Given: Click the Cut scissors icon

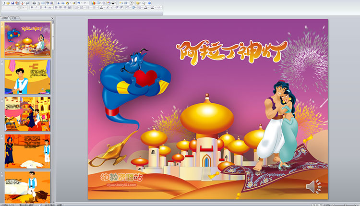Looking at the screenshot, I should click(x=59, y=3).
